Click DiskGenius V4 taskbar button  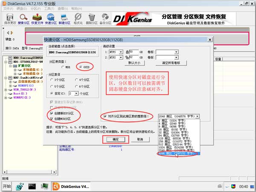coord(71,186)
